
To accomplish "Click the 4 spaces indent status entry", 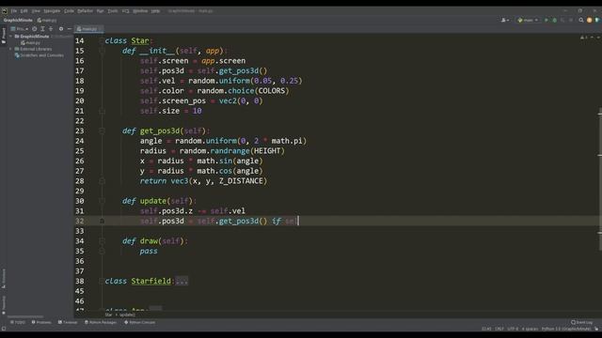I will pos(530,329).
